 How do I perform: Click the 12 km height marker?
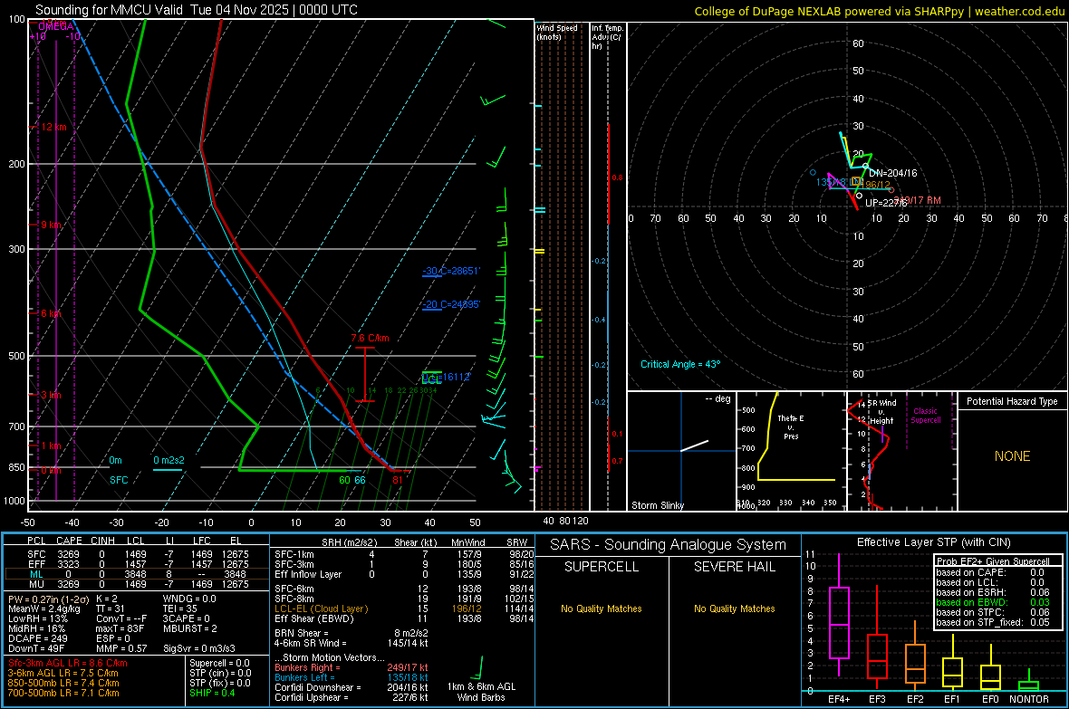pos(53,128)
